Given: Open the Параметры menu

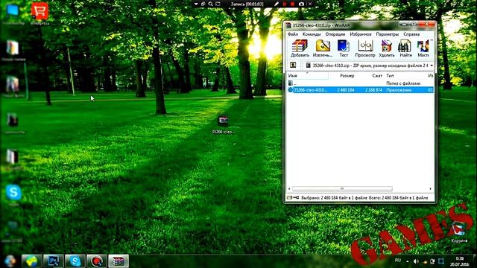Looking at the screenshot, I should pos(388,34).
